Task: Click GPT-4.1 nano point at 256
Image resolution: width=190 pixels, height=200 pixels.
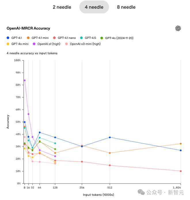Action: click(82, 162)
